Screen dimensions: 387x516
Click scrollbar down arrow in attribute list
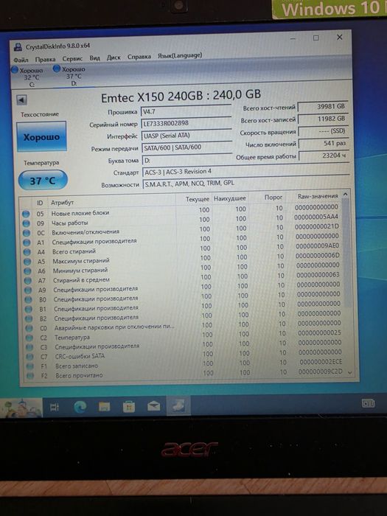(x=349, y=372)
